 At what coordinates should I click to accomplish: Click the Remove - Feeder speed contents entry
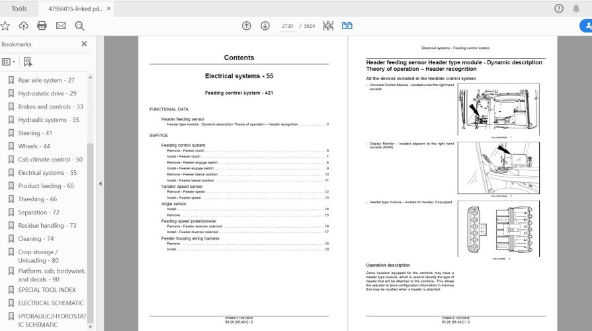click(x=247, y=191)
